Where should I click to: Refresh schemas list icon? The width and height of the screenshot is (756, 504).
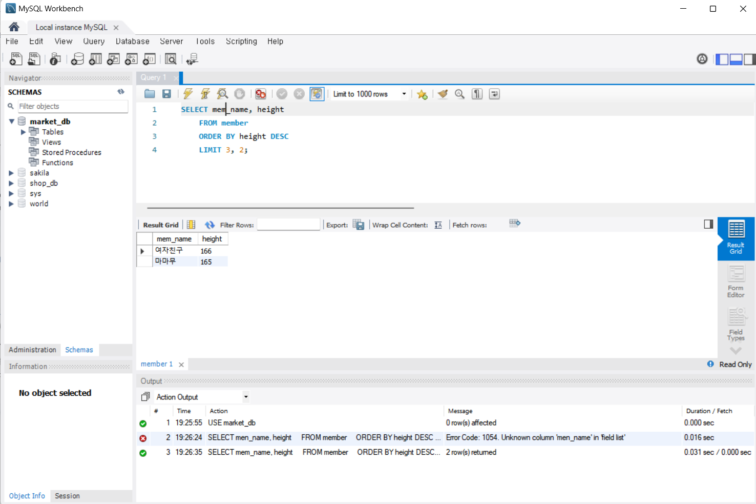(x=121, y=92)
